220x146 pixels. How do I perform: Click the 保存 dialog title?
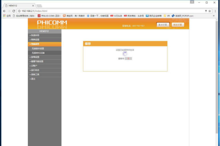88,44
